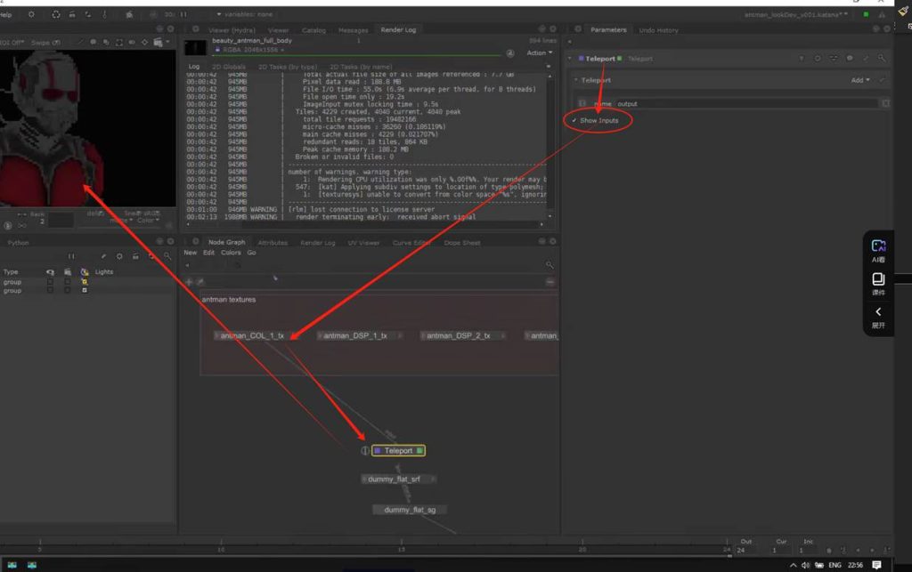912x572 pixels.
Task: Toggle first group row's first checkbox
Action: coord(50,282)
